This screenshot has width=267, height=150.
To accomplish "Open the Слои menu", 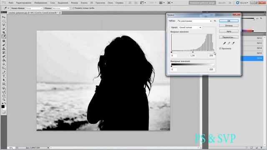I will click(x=53, y=3).
